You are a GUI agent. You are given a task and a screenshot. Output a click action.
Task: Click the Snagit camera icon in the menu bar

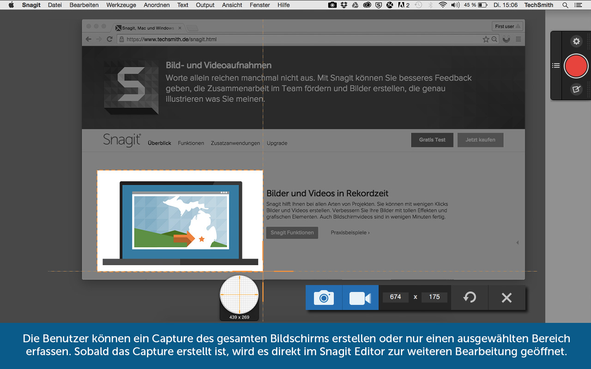click(332, 5)
